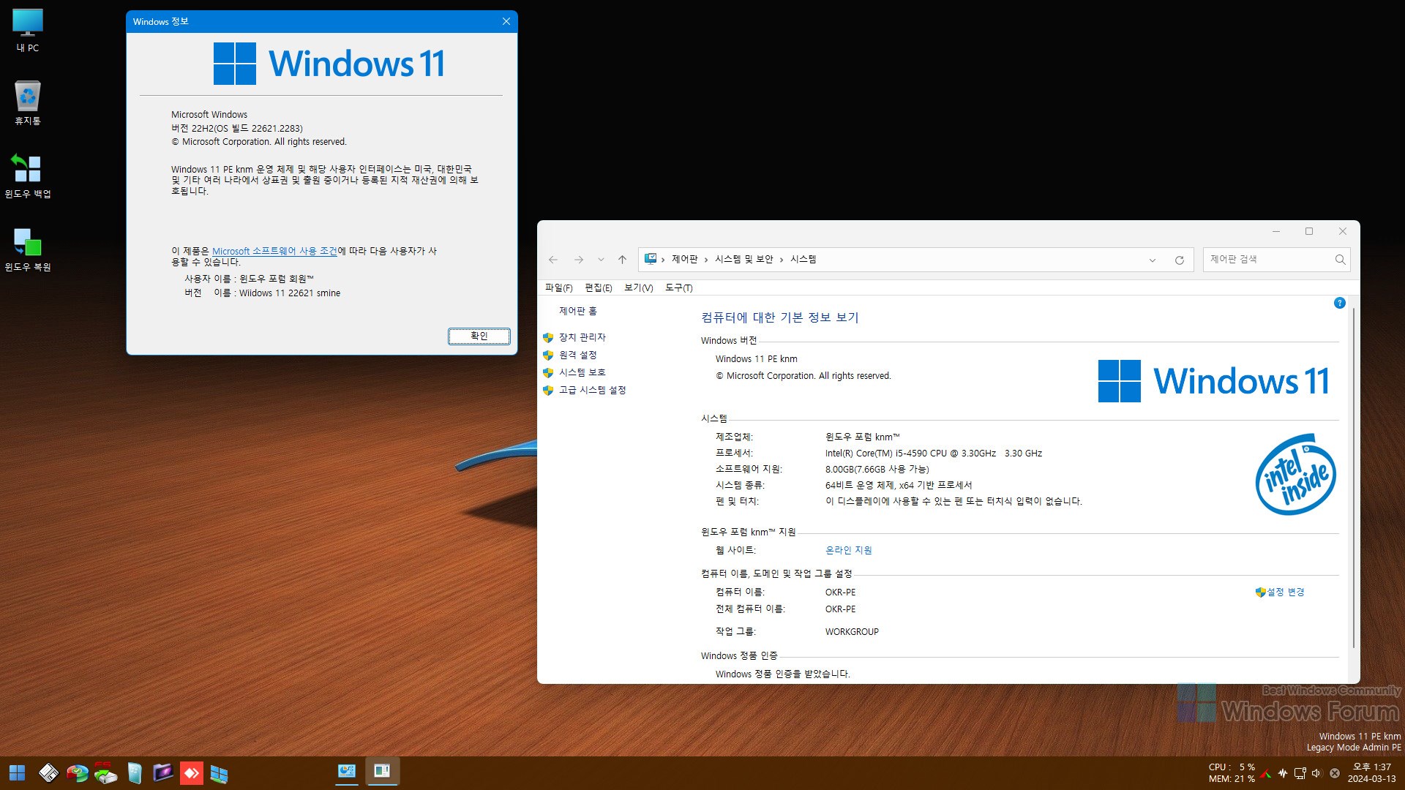Viewport: 1405px width, 790px height.
Task: Open the Microsoft 소프트웨어 사용 조건 link
Action: pos(274,251)
